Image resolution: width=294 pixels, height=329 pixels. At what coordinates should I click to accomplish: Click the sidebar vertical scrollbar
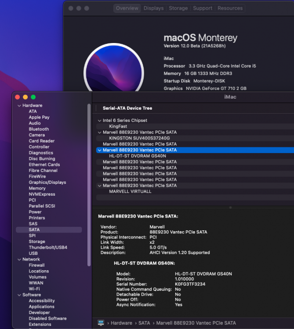coord(89,185)
